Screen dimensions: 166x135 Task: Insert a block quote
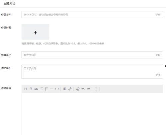click(x=36, y=89)
